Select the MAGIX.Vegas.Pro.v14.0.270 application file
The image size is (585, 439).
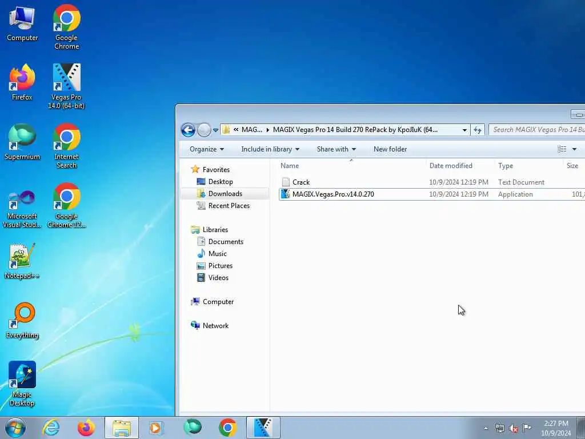point(432,194)
